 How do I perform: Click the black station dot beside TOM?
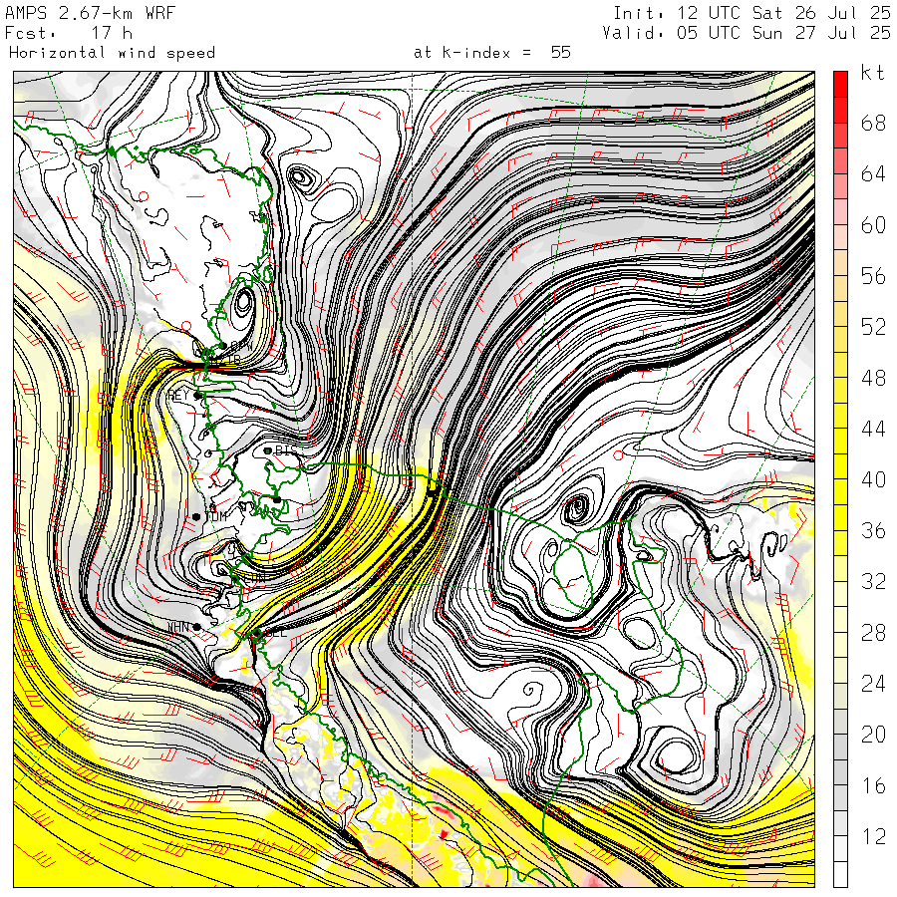pyautogui.click(x=196, y=516)
